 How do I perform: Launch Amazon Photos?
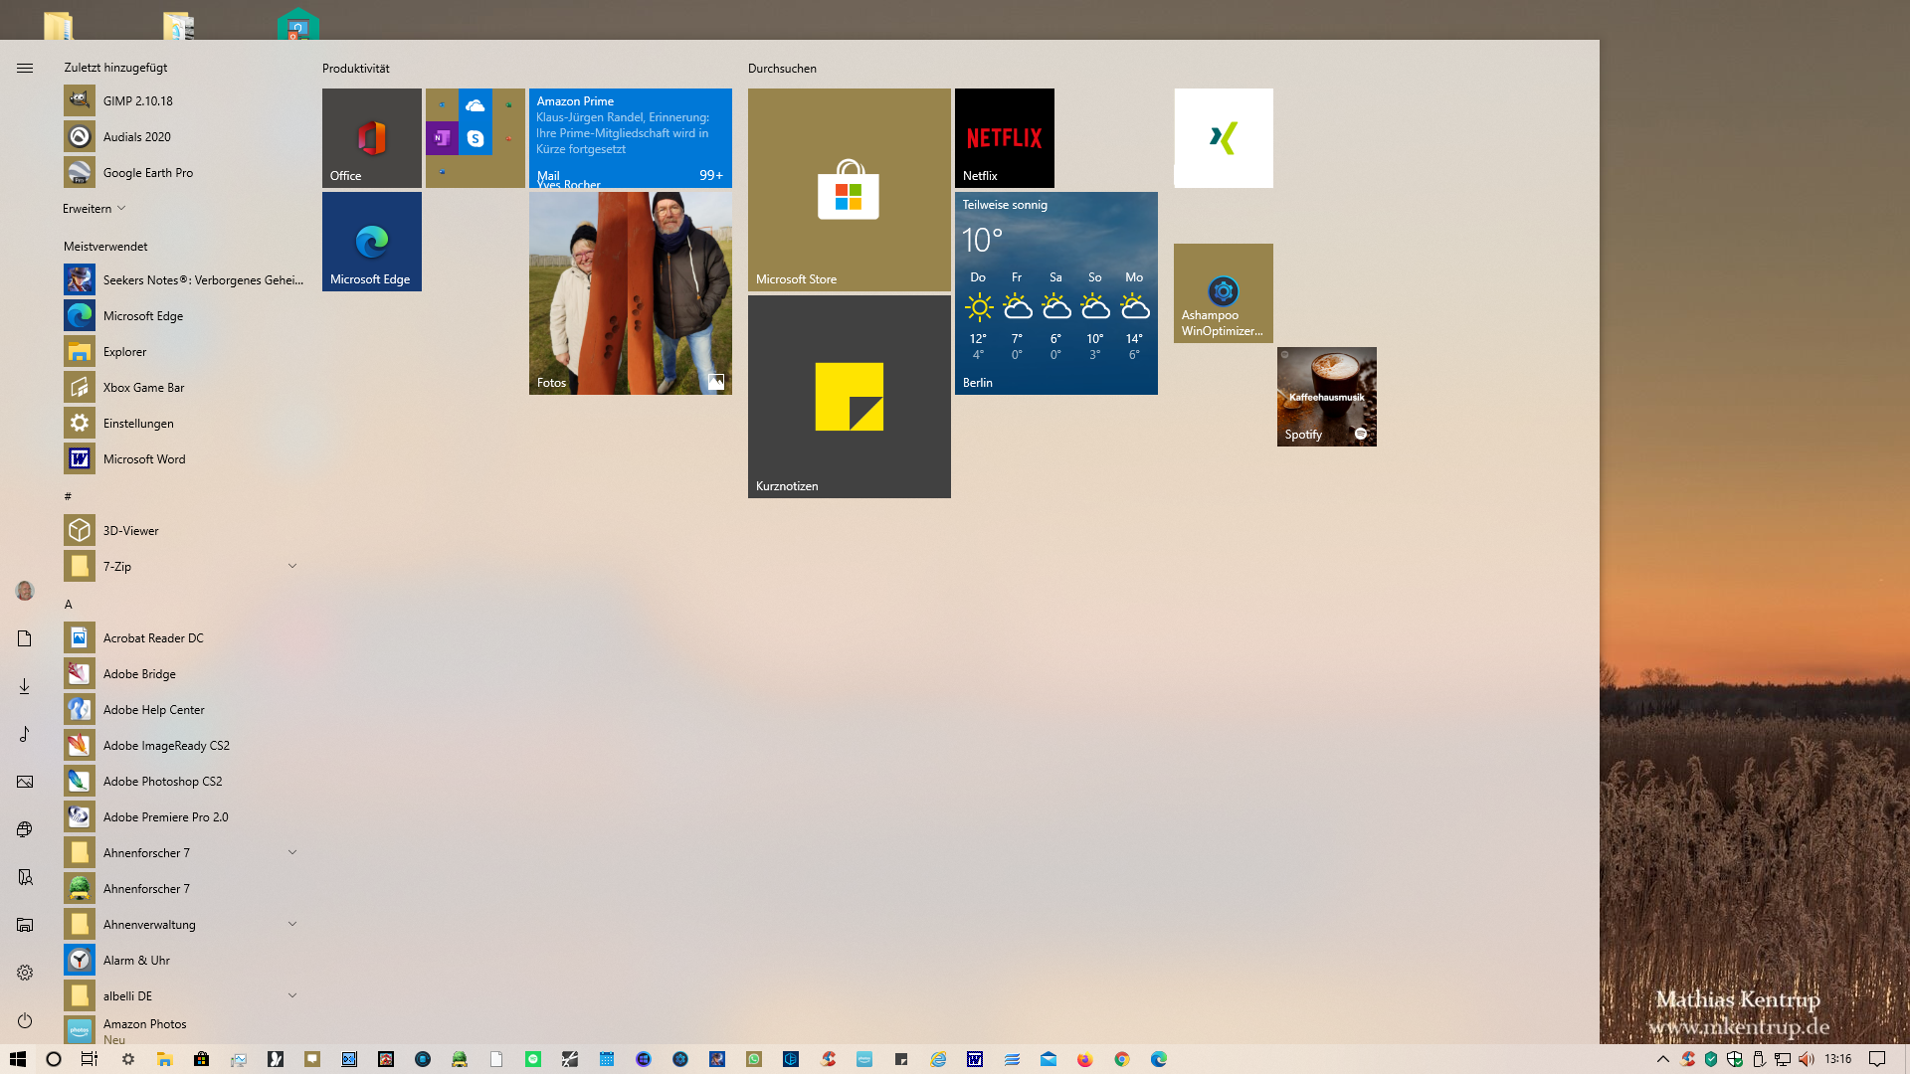(x=184, y=1030)
